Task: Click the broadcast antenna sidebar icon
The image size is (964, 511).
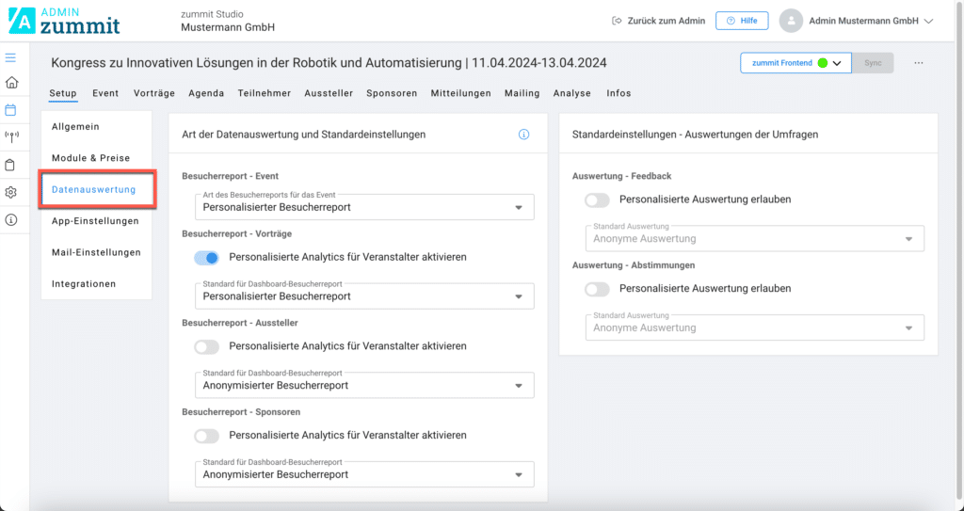Action: [11, 137]
